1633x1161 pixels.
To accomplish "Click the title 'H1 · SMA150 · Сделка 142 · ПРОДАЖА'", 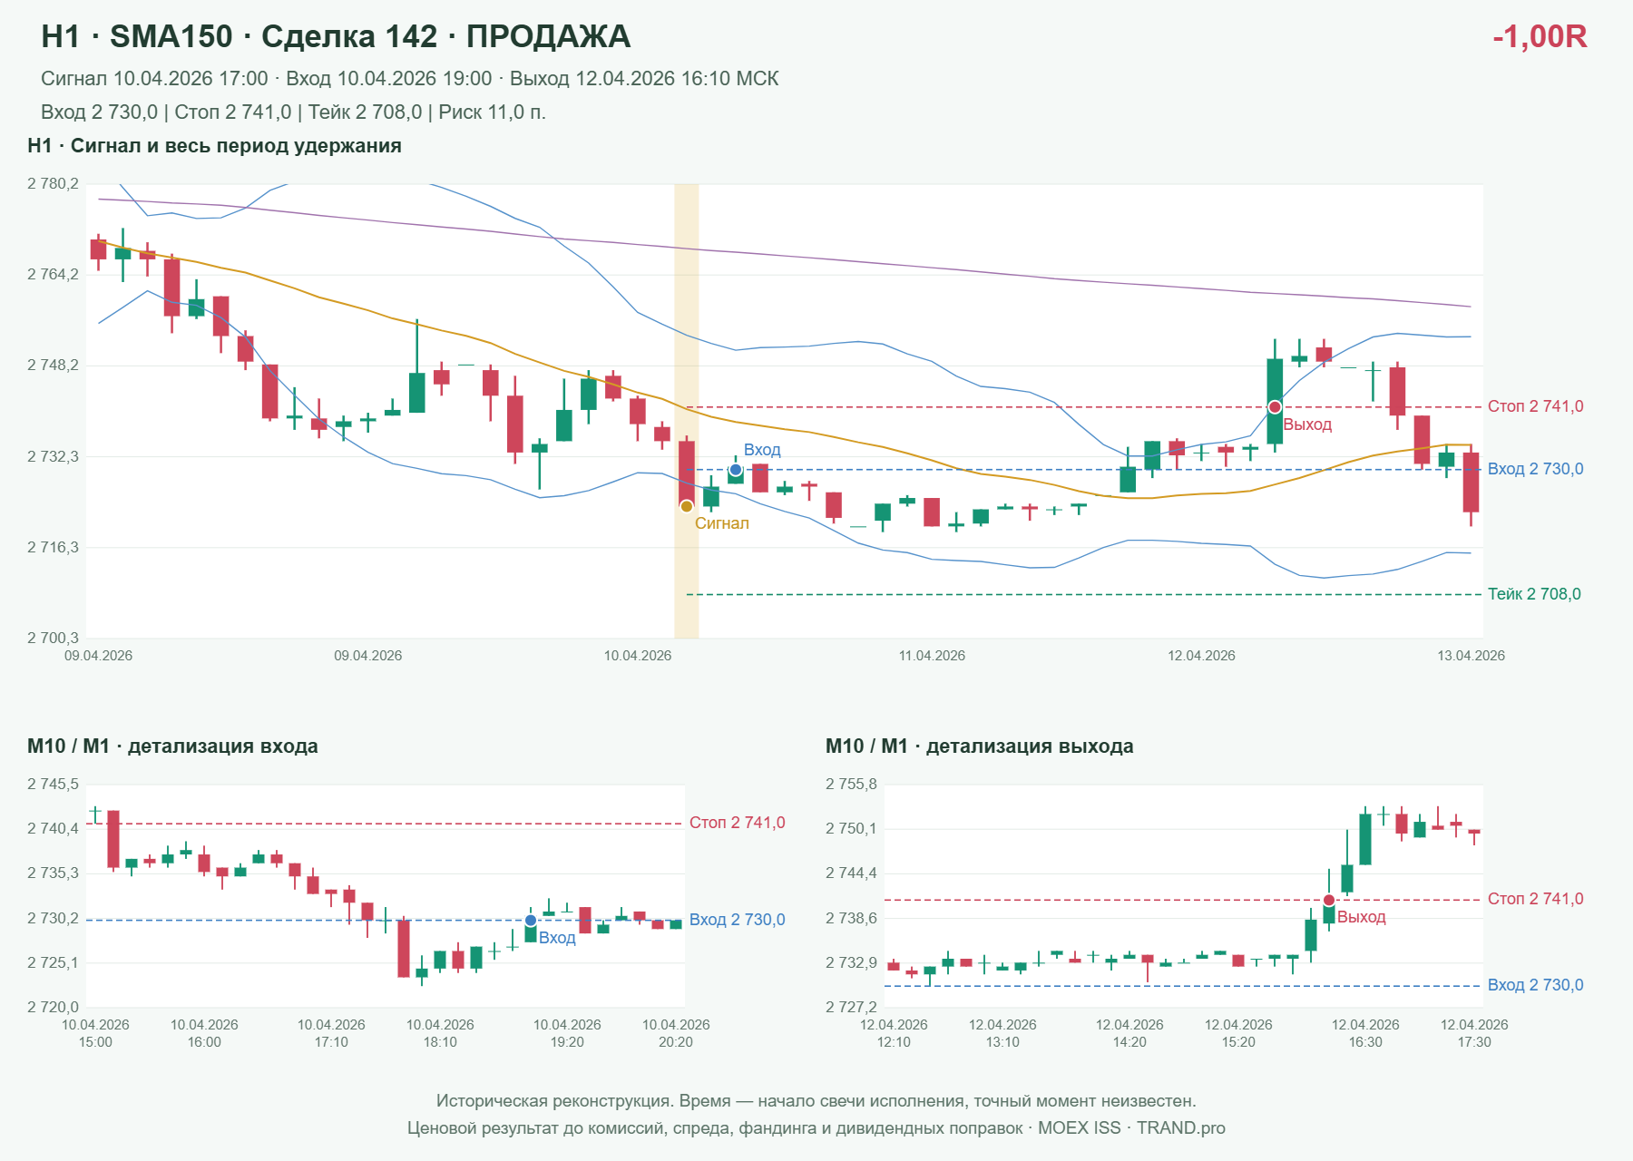I will point(336,36).
